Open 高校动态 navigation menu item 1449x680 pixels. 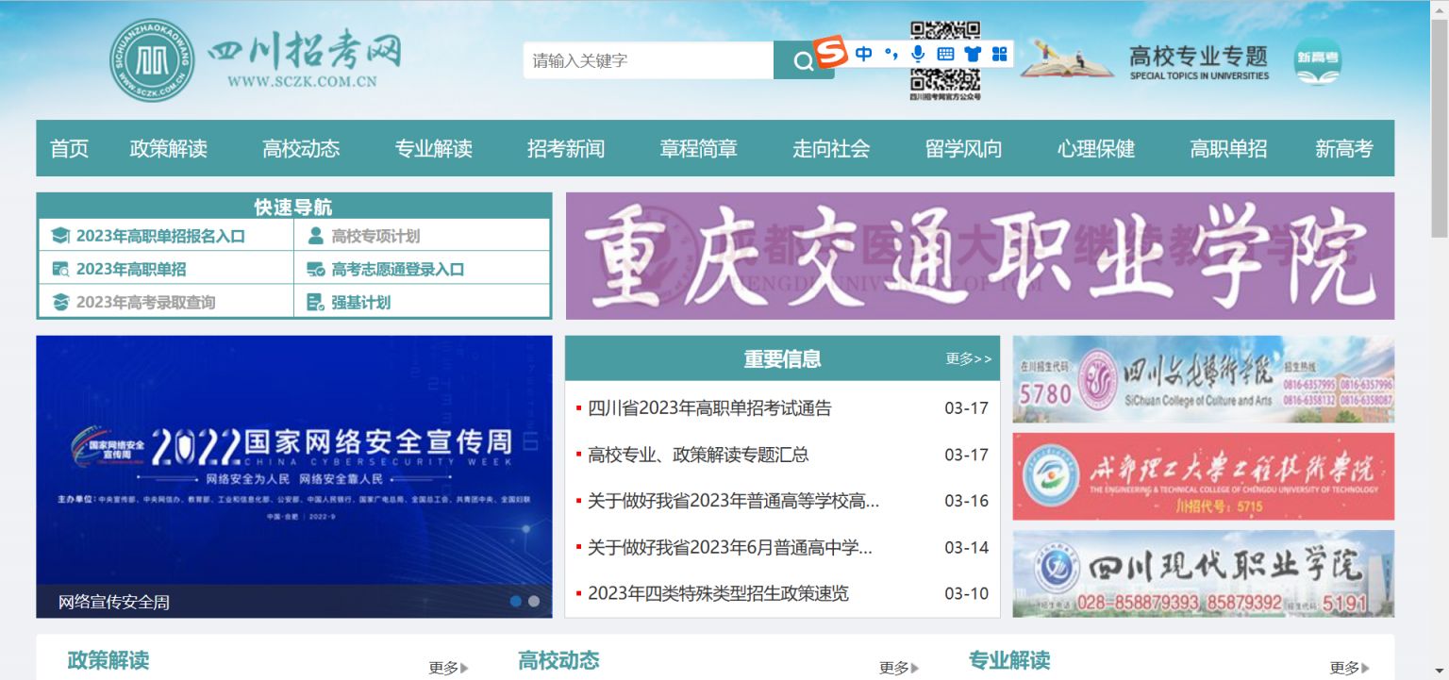(x=301, y=148)
